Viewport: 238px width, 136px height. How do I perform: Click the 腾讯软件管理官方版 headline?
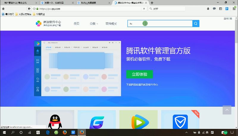[x=158, y=51]
